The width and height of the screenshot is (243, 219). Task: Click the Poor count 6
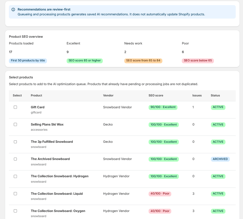tap(183, 52)
